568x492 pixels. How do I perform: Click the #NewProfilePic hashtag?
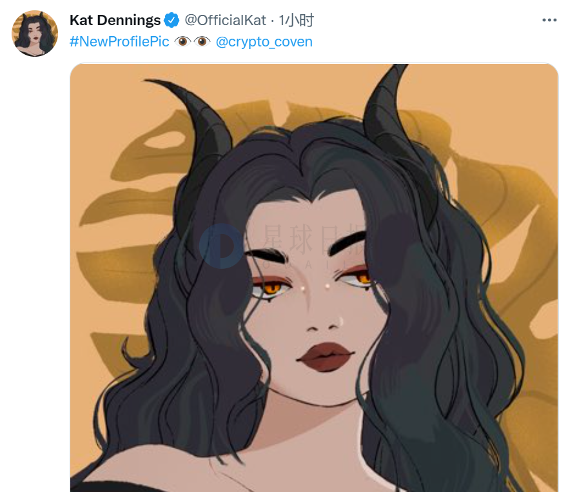pyautogui.click(x=119, y=42)
